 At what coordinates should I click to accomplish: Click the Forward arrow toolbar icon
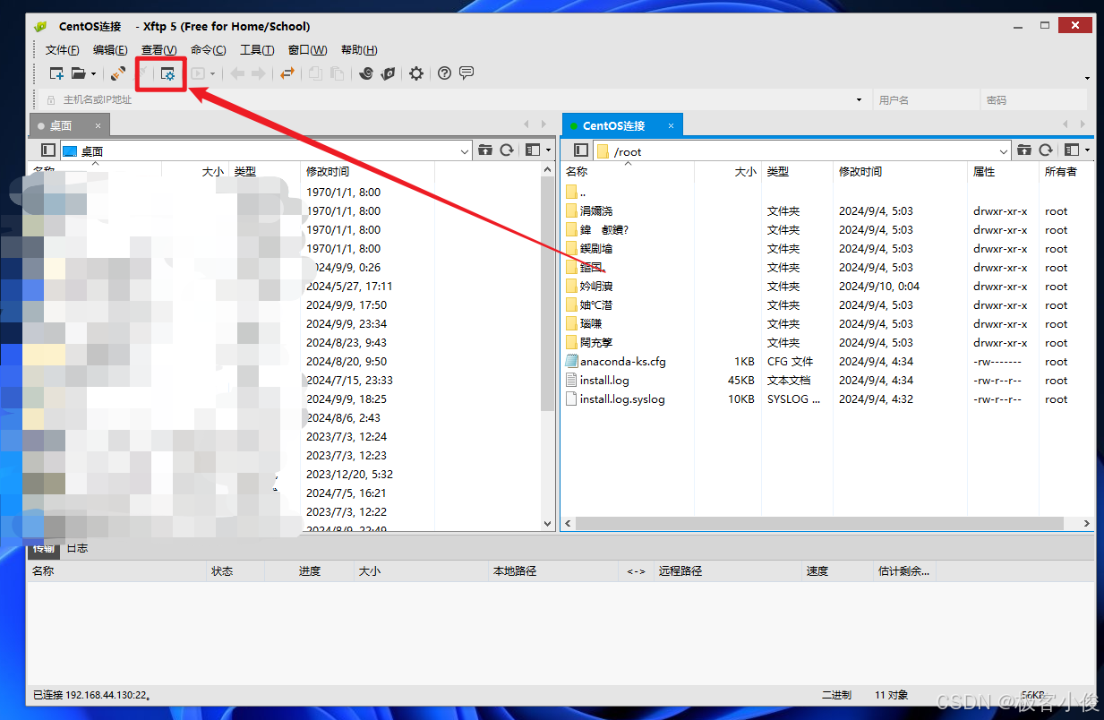pos(258,73)
